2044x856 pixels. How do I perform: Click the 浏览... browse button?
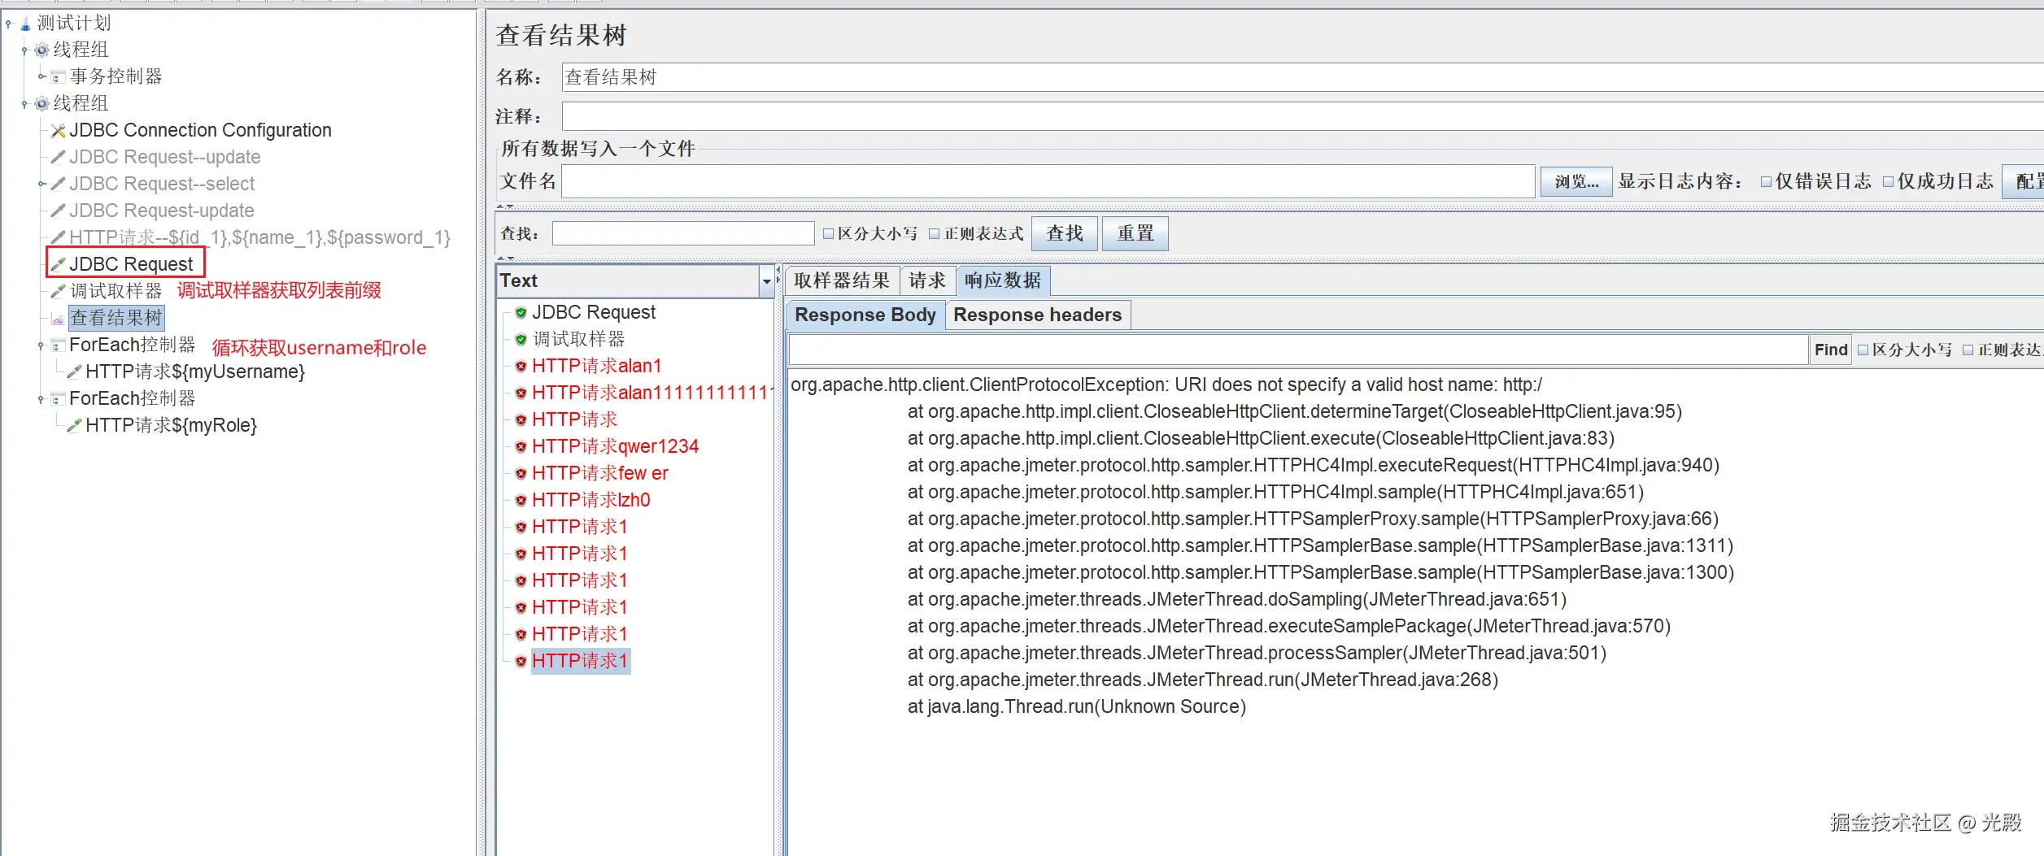click(x=1576, y=181)
